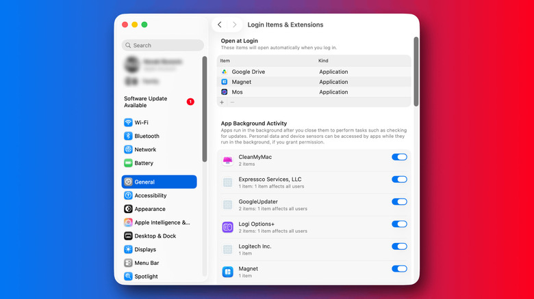The image size is (534, 299).
Task: Click the Logi Options+ purple icon
Action: pos(227,227)
